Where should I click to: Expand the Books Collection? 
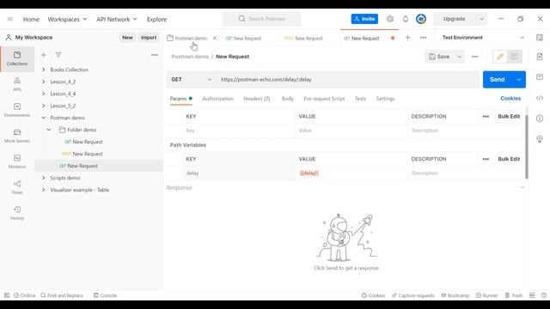[x=44, y=70]
